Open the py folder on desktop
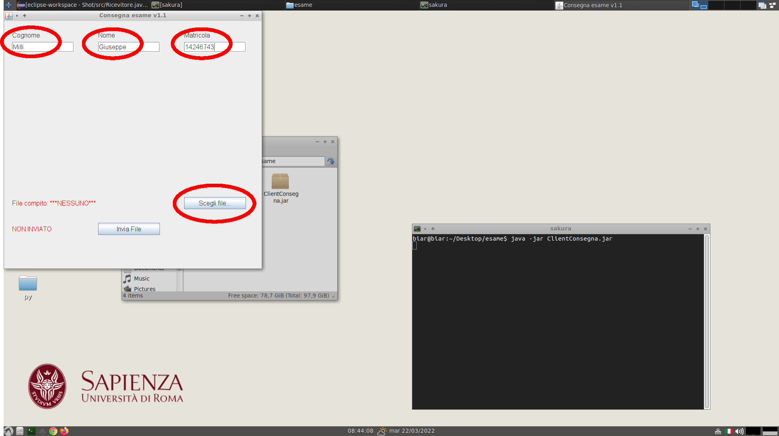Viewport: 779px width, 436px height. [28, 284]
